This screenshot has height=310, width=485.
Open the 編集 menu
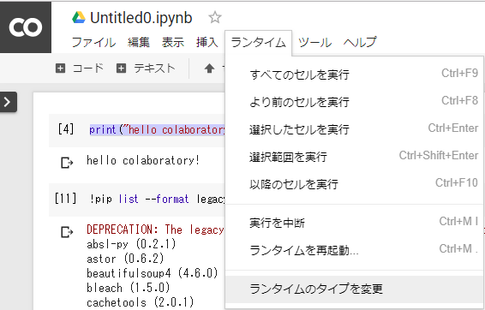(139, 42)
